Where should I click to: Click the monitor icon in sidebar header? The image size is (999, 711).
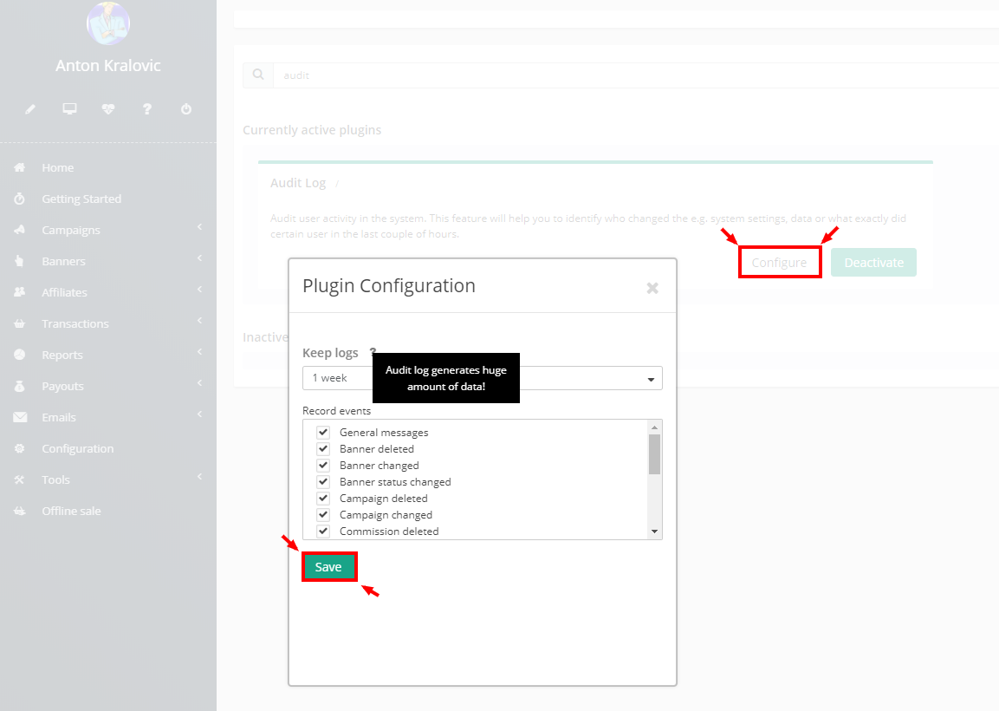click(69, 109)
